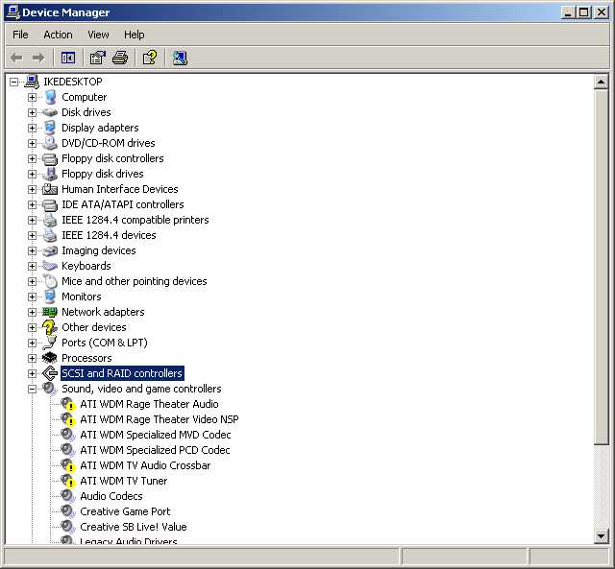Click the Creative SB Live! Value speaker icon
The height and width of the screenshot is (569, 615).
point(68,527)
